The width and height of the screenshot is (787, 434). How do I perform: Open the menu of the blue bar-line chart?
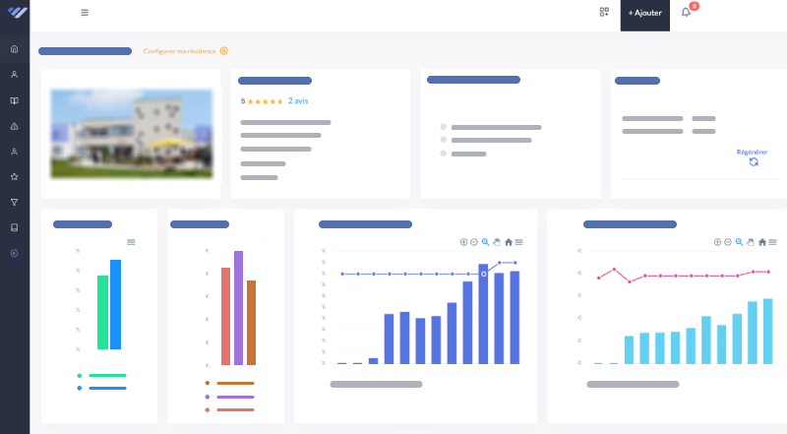pos(518,242)
